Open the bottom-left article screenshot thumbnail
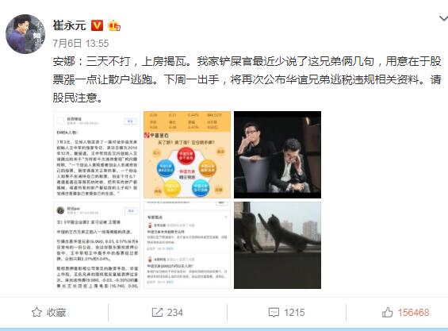Viewport: 448px width, 331px height. (97, 245)
